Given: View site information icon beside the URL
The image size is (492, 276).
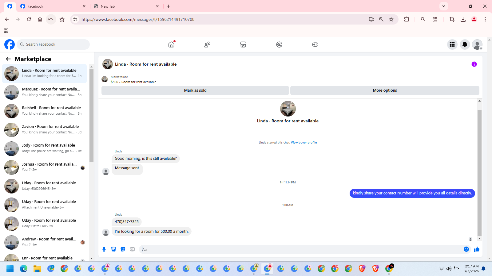Looking at the screenshot, I should tap(75, 19).
